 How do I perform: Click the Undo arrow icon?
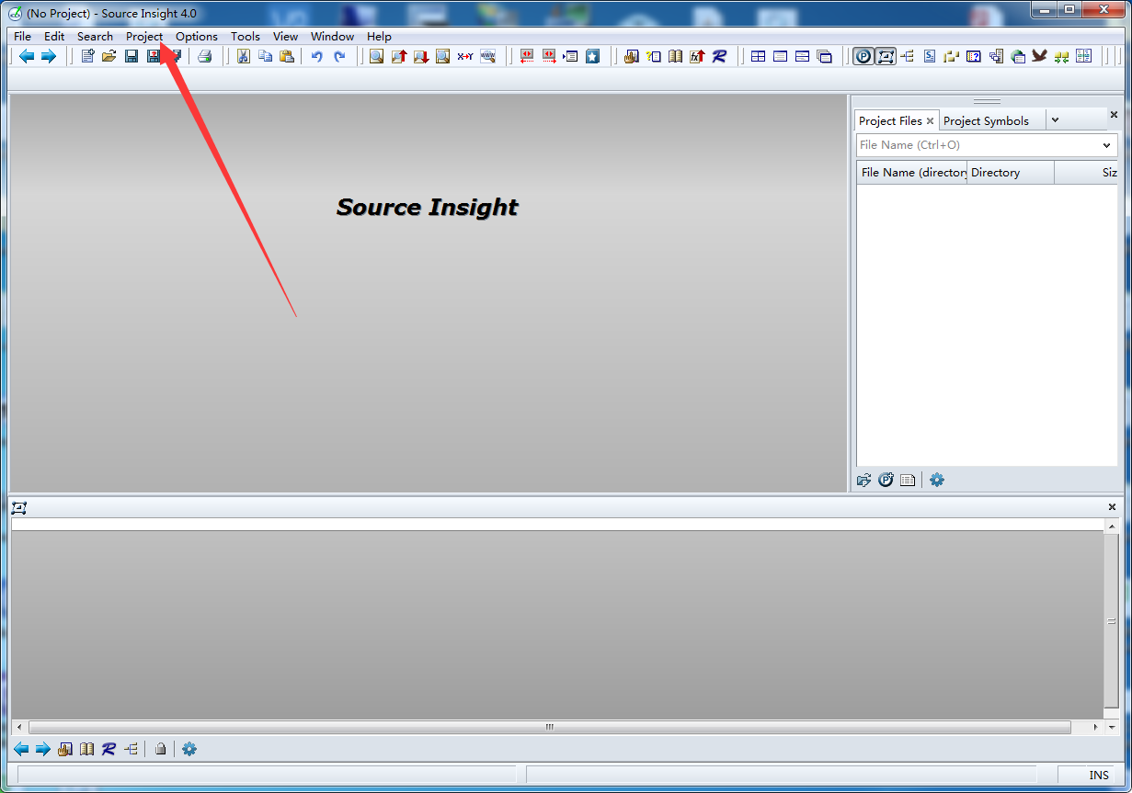(317, 56)
